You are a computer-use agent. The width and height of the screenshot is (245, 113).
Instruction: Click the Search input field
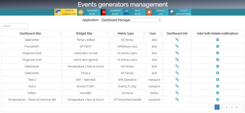[x=15, y=26]
